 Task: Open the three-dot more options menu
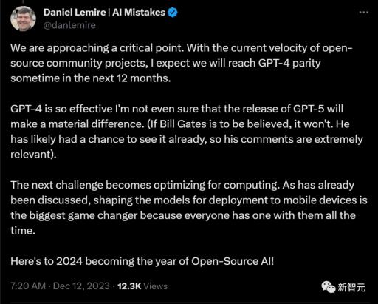pyautogui.click(x=364, y=12)
